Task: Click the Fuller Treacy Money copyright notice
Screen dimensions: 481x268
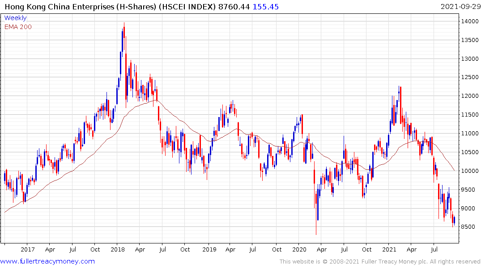Action: click(380, 261)
